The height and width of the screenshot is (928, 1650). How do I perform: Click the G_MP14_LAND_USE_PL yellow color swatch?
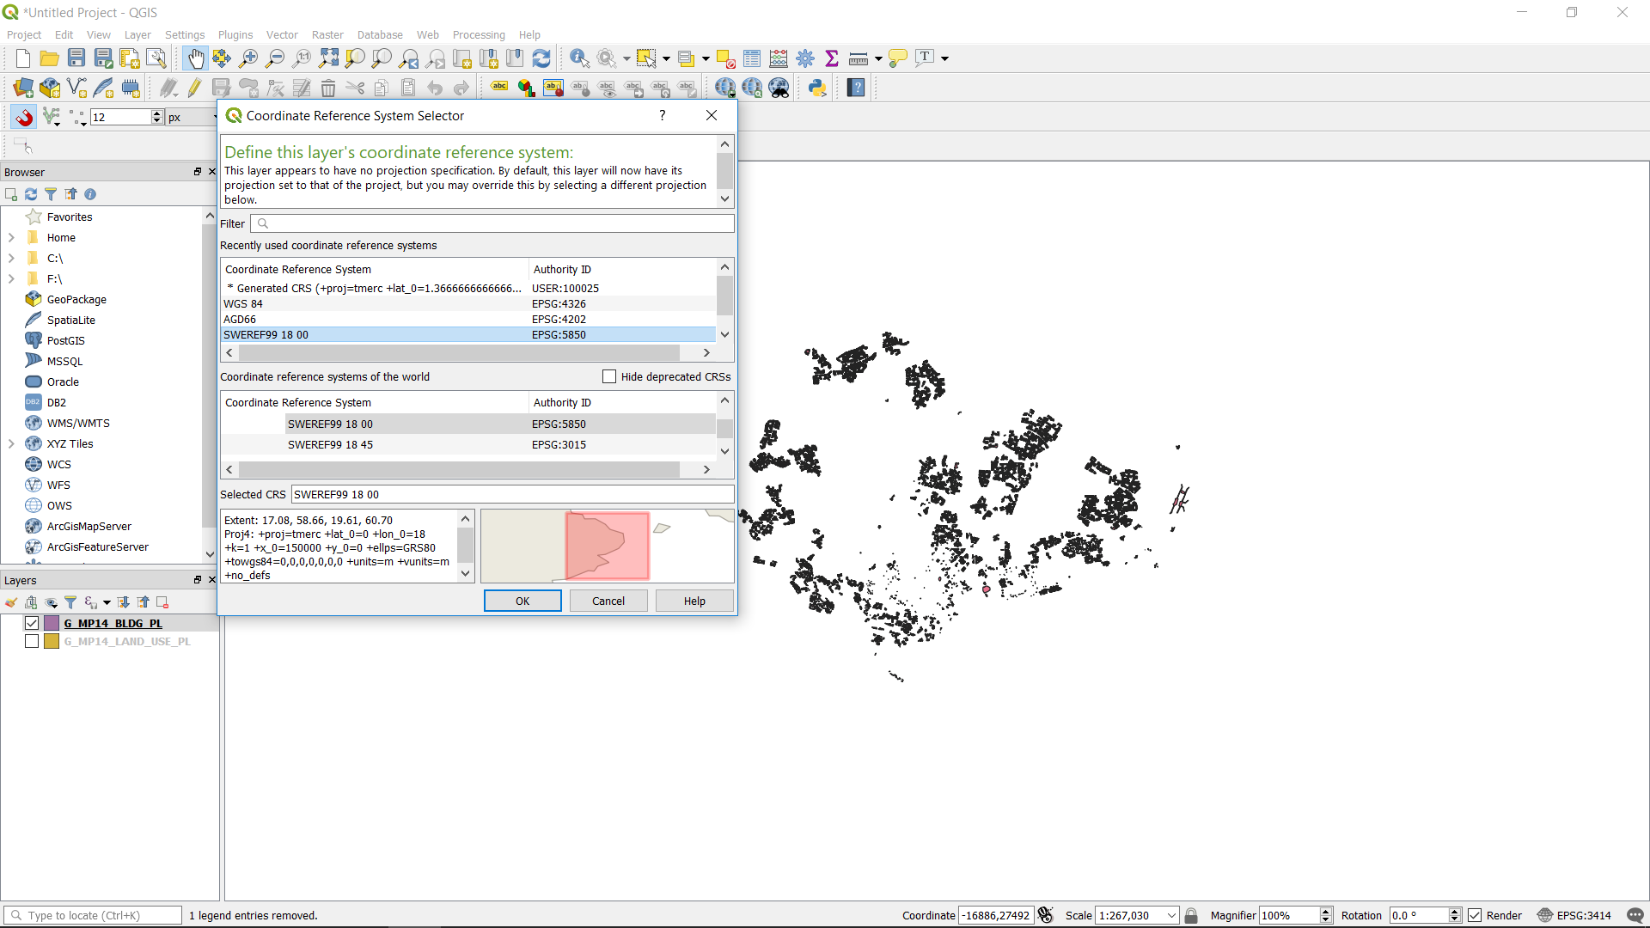(52, 641)
